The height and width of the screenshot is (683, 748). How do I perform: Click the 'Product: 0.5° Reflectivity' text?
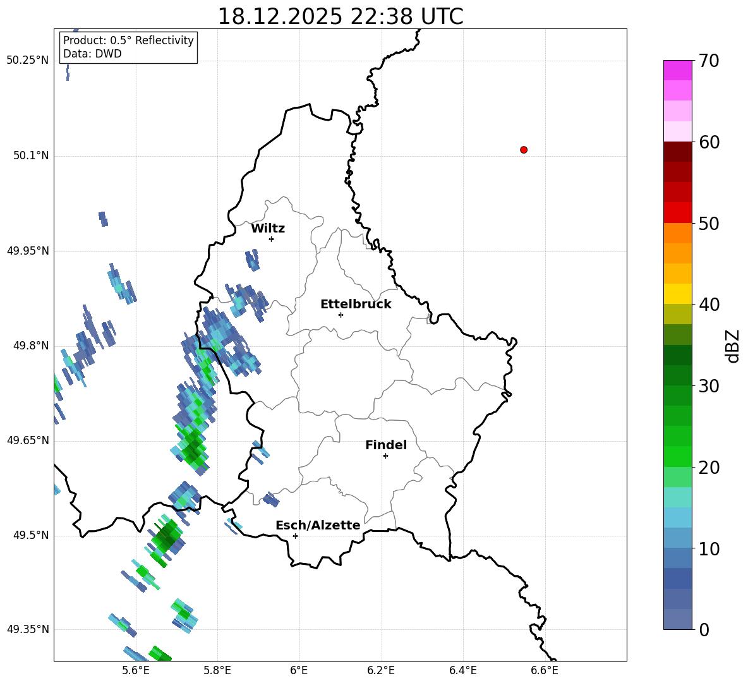click(128, 40)
